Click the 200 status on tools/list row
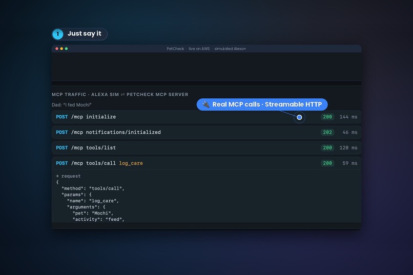The height and width of the screenshot is (275, 413). point(327,148)
